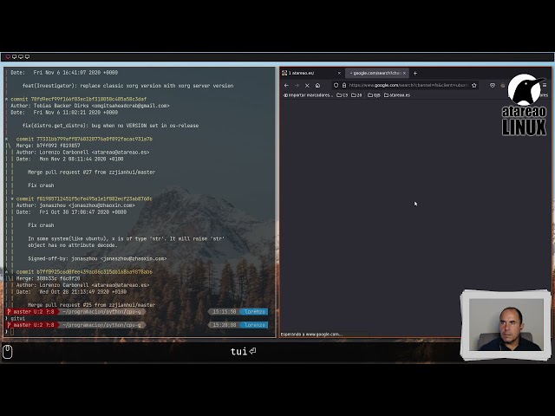Stop loading the current page

coord(307,85)
